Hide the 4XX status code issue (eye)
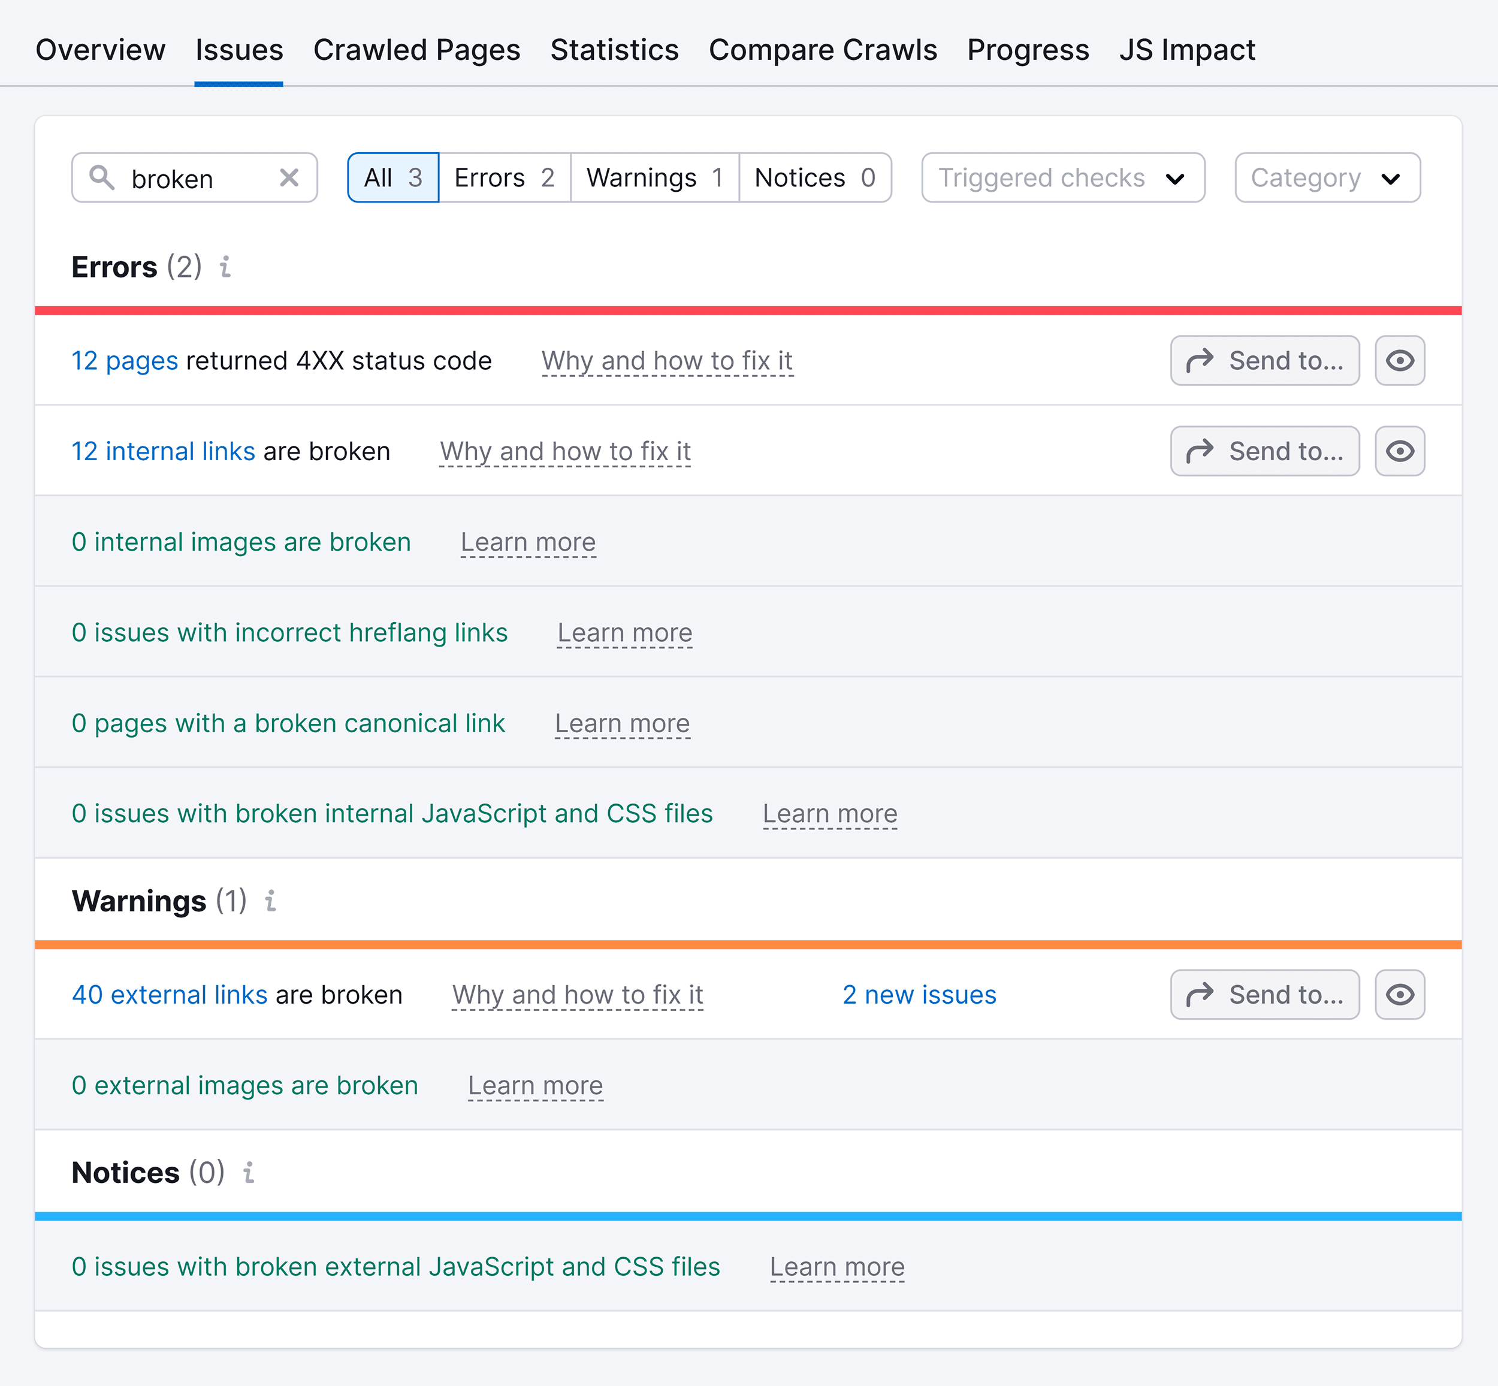 click(1400, 361)
